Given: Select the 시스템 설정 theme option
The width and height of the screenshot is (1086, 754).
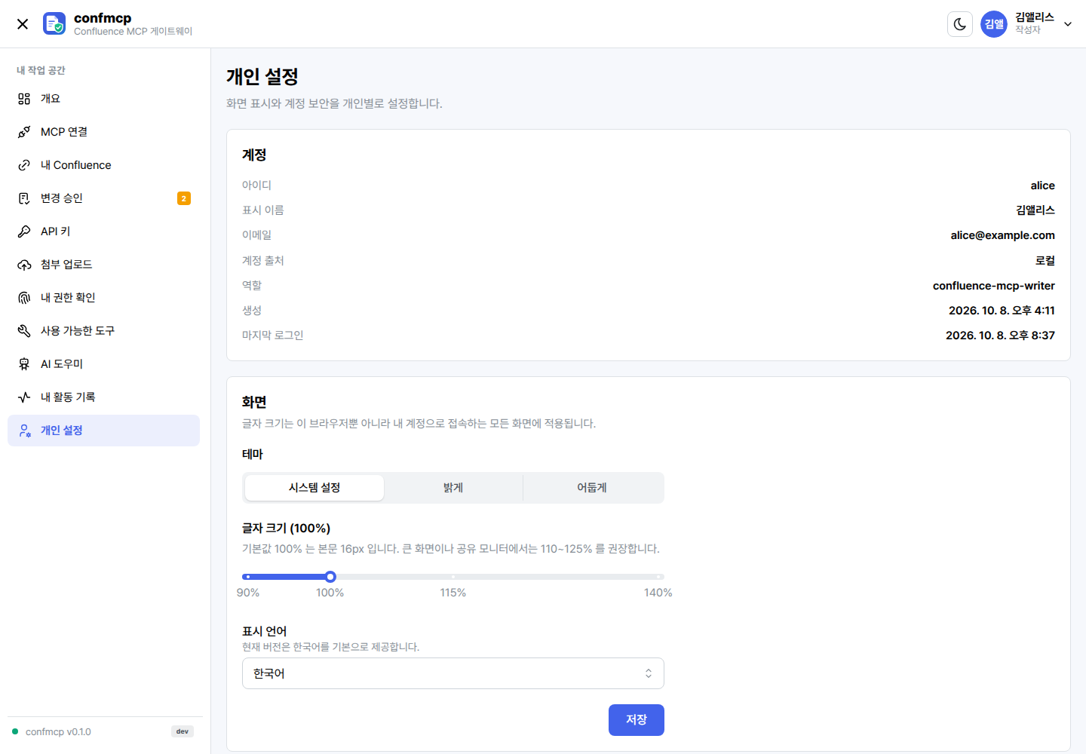Looking at the screenshot, I should pyautogui.click(x=314, y=488).
